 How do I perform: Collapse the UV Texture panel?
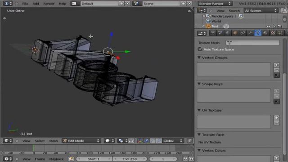pos(199,110)
